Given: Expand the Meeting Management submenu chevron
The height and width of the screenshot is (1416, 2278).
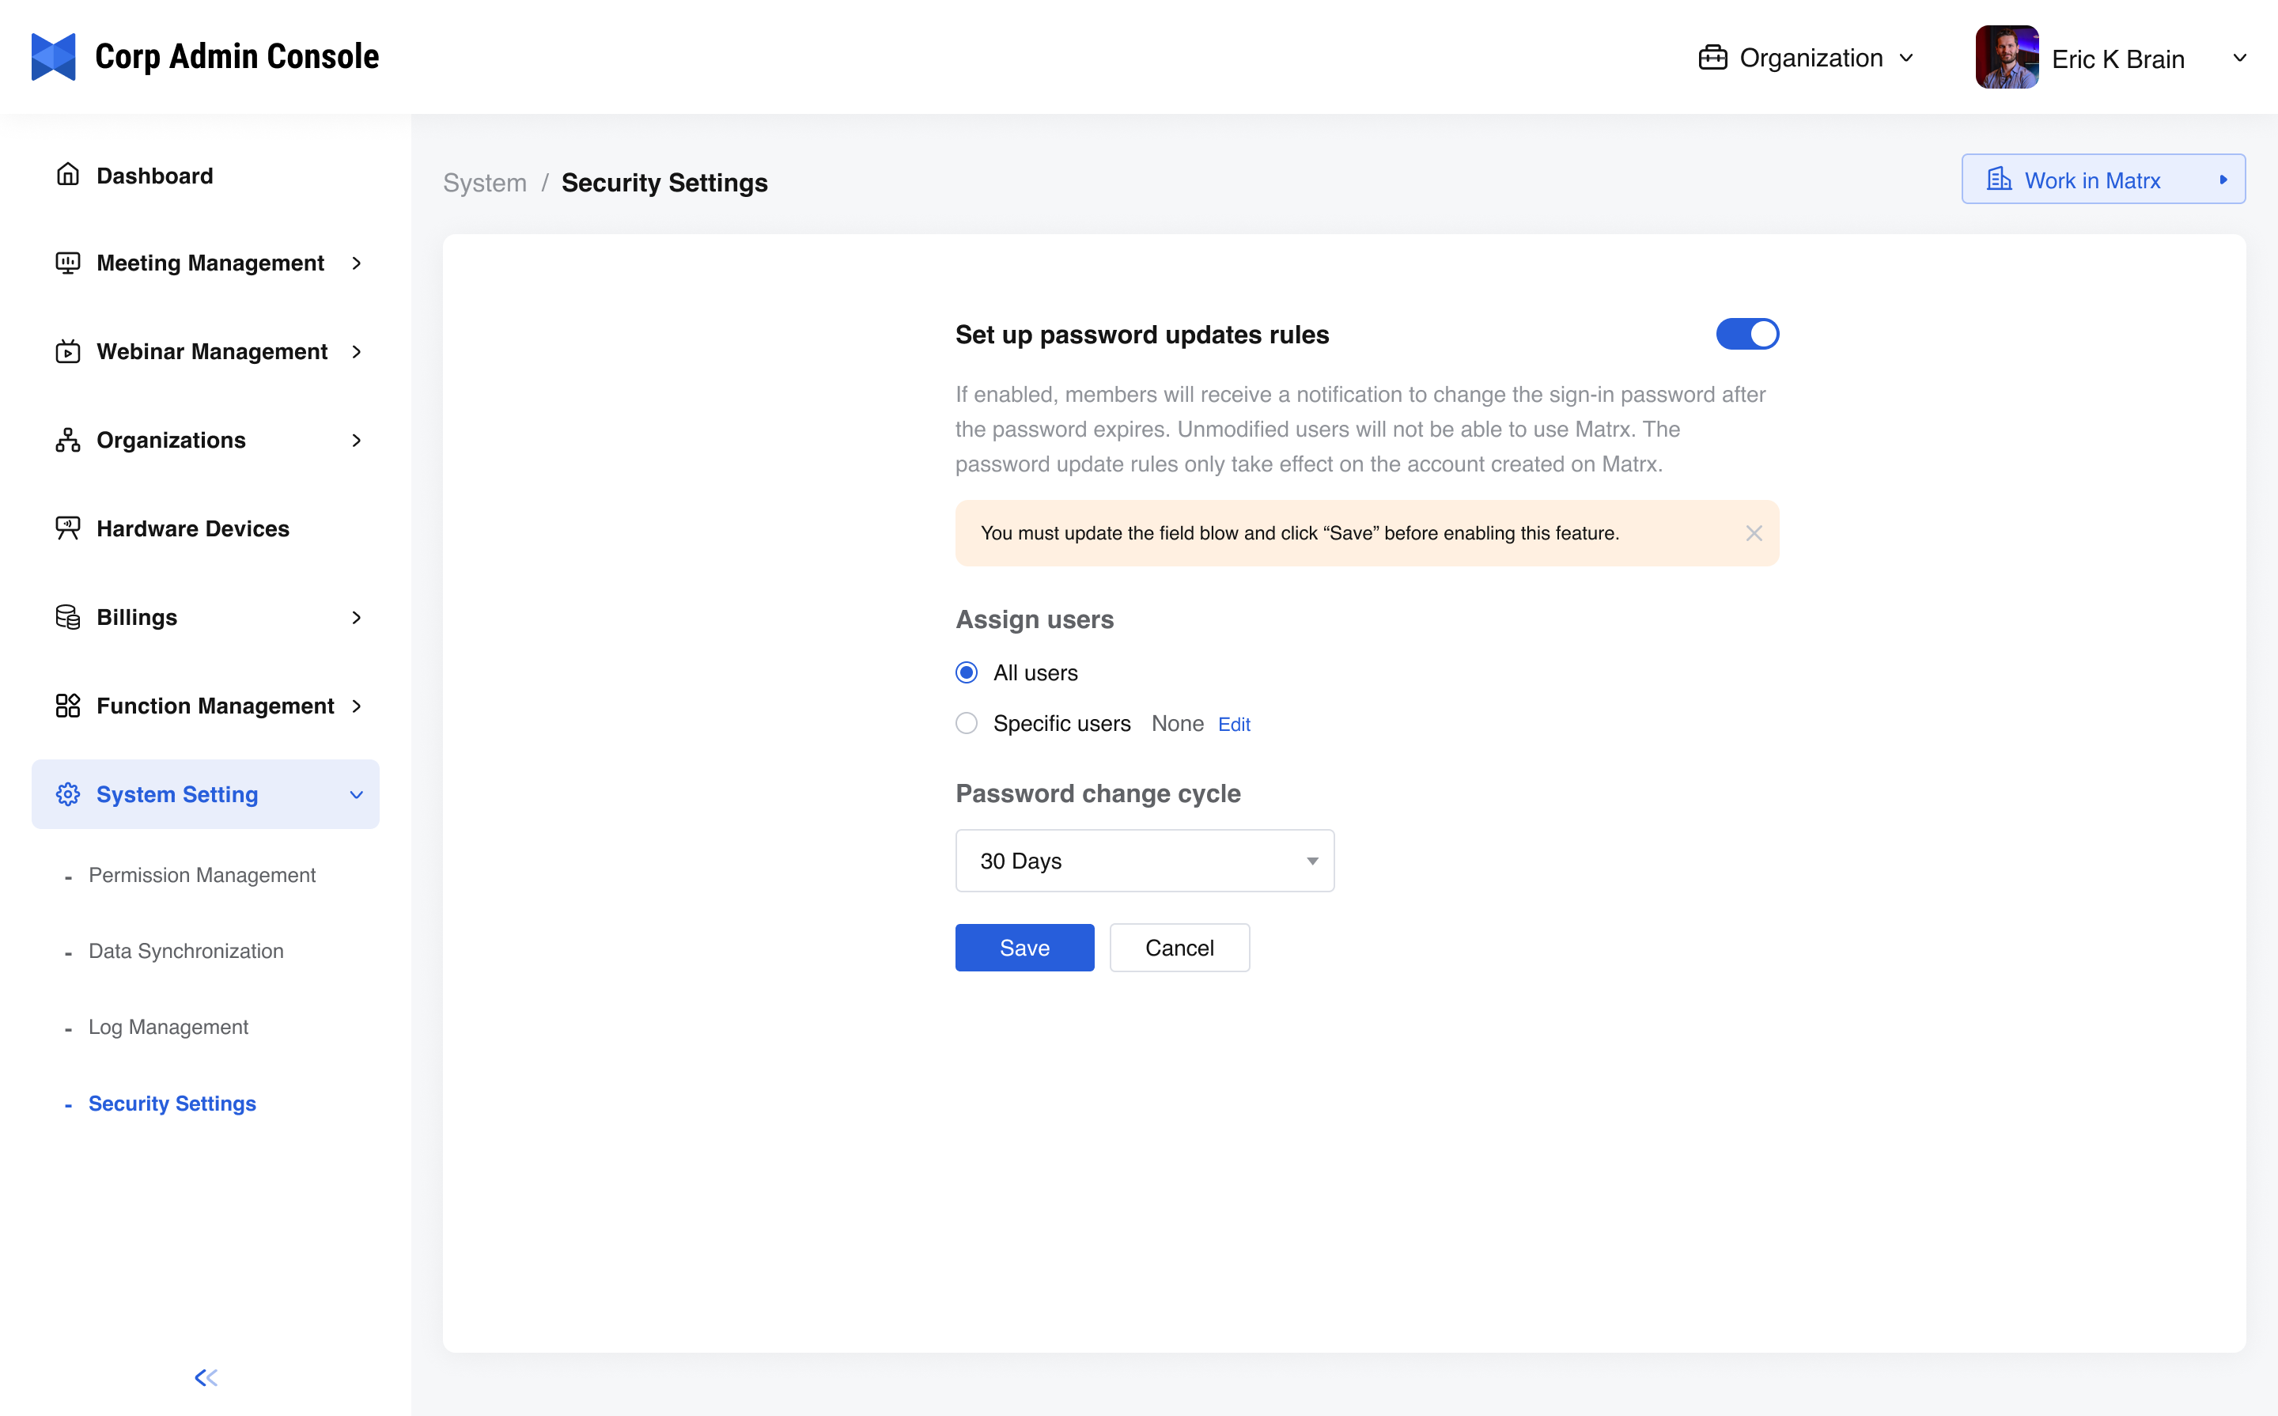Looking at the screenshot, I should click(357, 263).
